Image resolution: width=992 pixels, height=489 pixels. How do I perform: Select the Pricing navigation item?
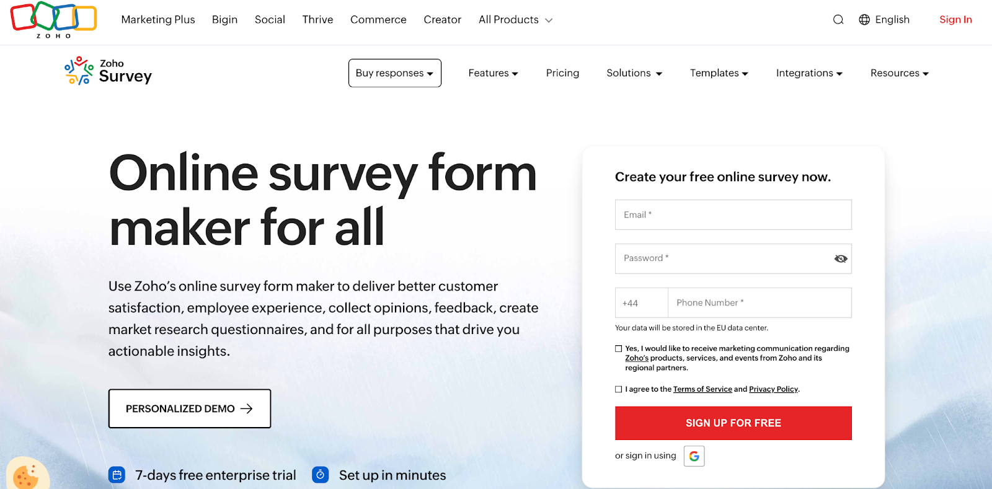(562, 73)
